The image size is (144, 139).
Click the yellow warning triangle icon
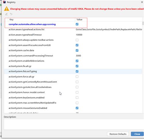[x=6, y=9]
